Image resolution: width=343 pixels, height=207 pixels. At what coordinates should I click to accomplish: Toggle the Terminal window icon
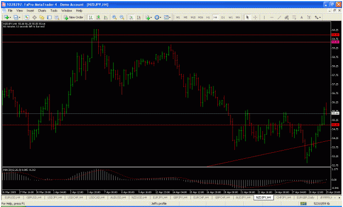[49, 18]
